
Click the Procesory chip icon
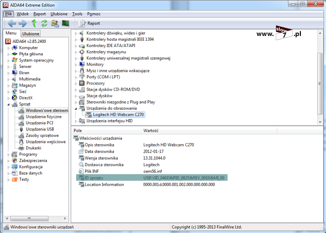coord(82,83)
